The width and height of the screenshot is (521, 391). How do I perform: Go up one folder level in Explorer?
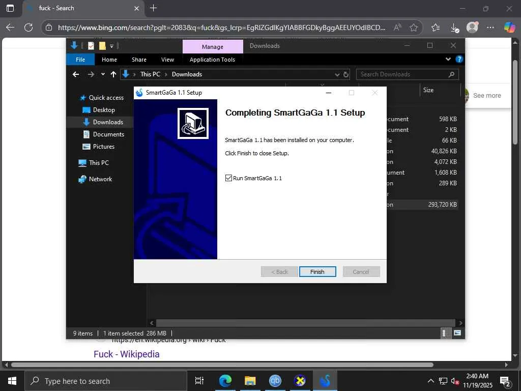coord(113,74)
